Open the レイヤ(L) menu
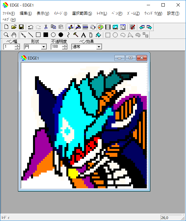 coord(102,13)
